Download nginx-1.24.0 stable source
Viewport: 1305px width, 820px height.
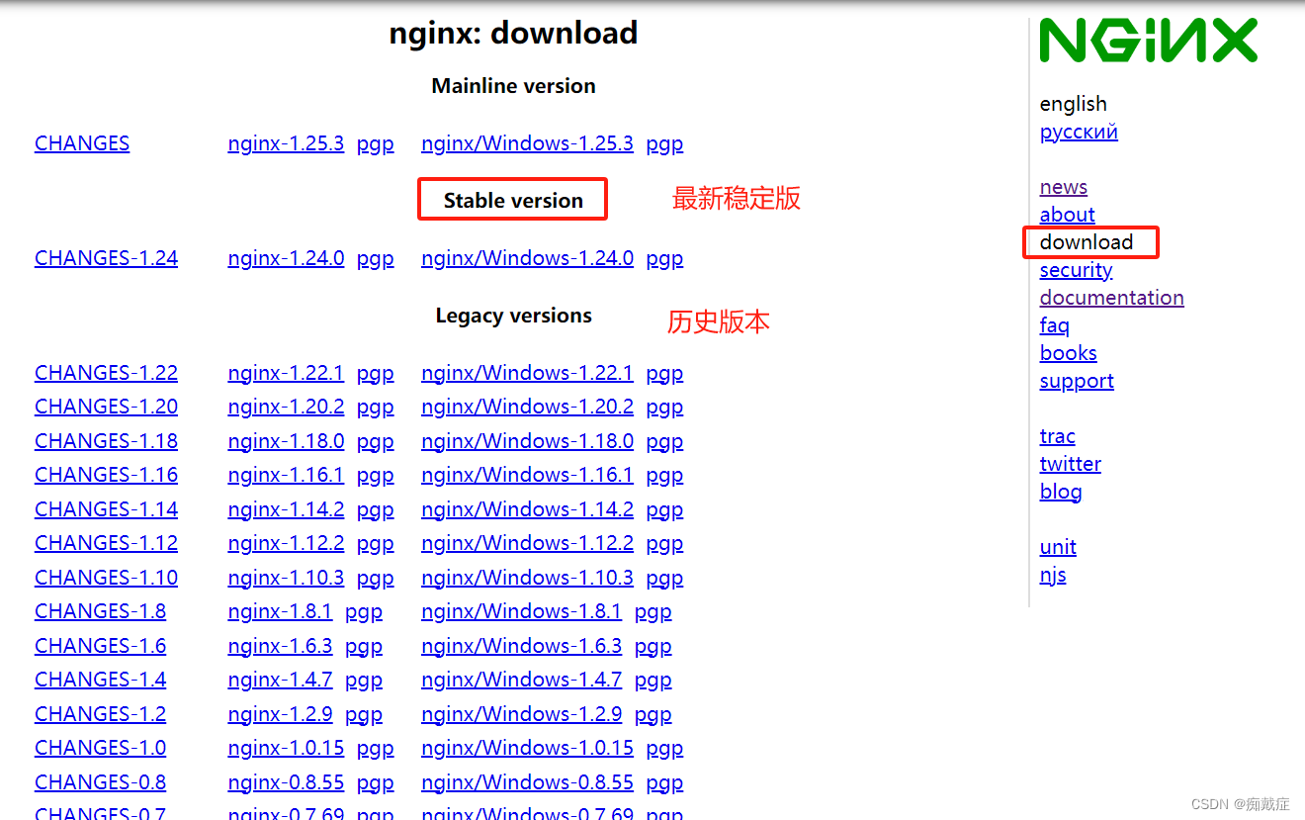(x=286, y=258)
